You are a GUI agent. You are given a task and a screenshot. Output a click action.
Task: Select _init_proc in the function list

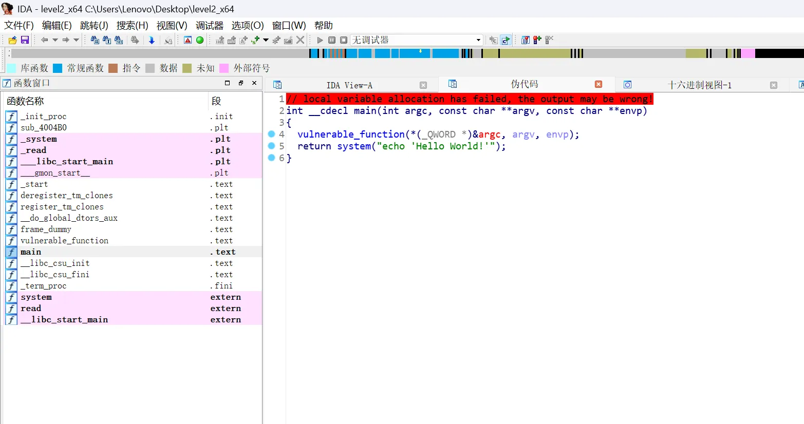[x=133, y=117]
